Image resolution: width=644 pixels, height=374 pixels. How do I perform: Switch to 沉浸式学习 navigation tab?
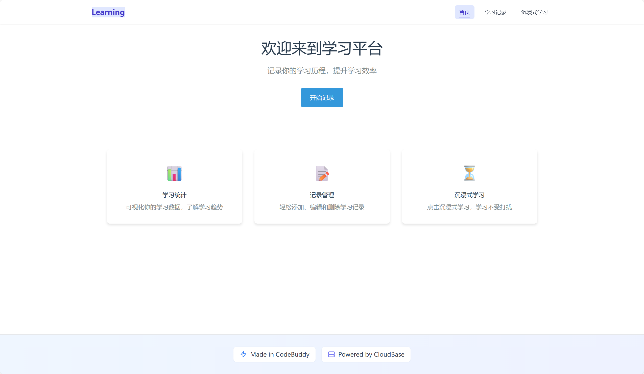534,12
